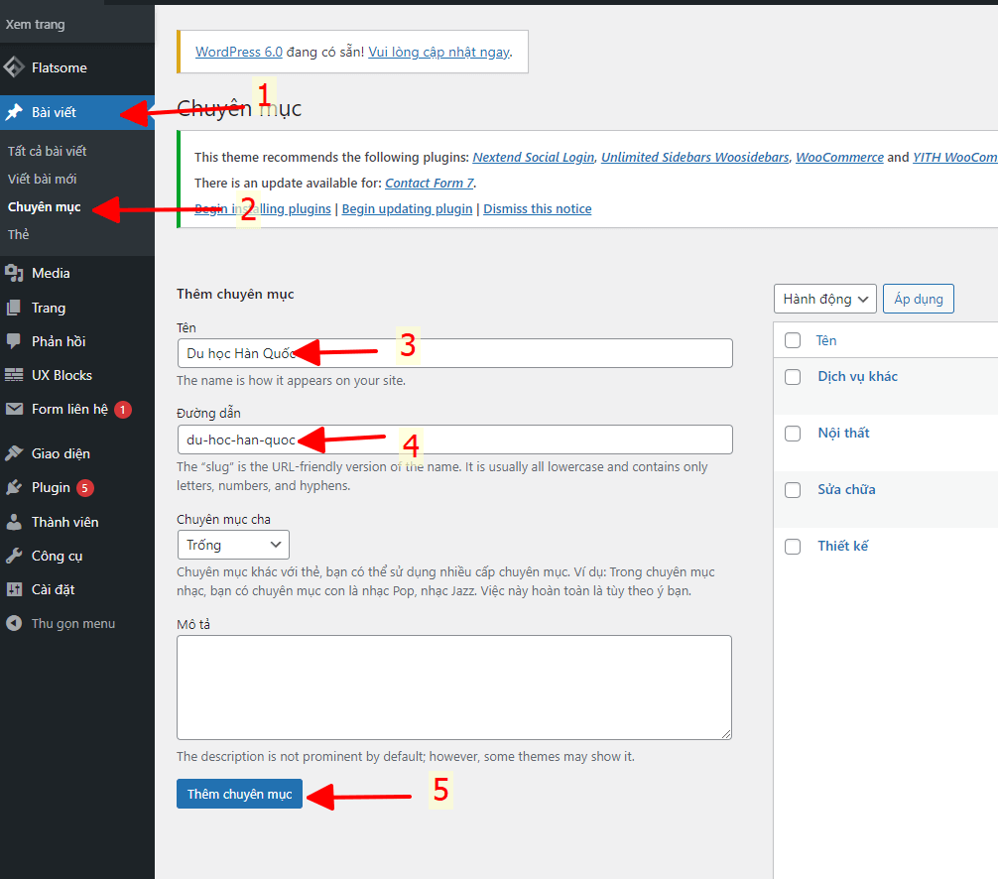Open Giao diện appearance brush icon

[x=14, y=453]
